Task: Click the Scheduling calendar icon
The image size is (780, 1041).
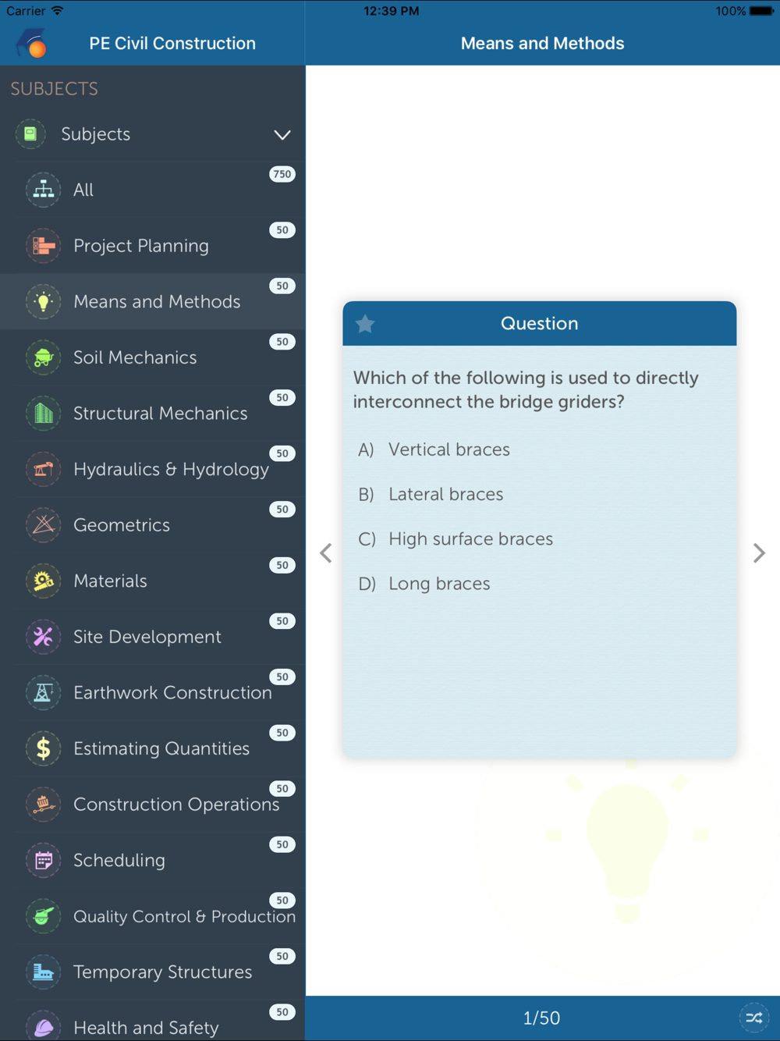Action: [44, 860]
